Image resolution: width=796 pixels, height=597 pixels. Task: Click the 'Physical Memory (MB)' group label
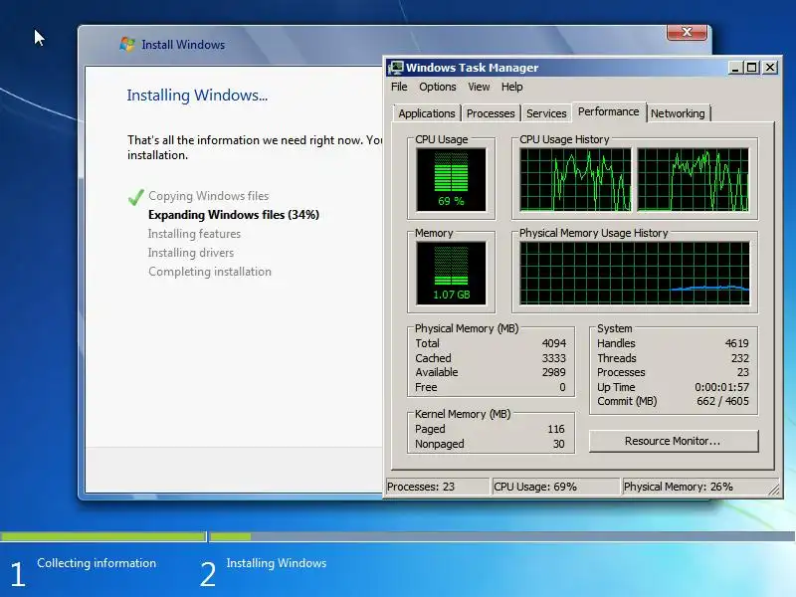(467, 328)
